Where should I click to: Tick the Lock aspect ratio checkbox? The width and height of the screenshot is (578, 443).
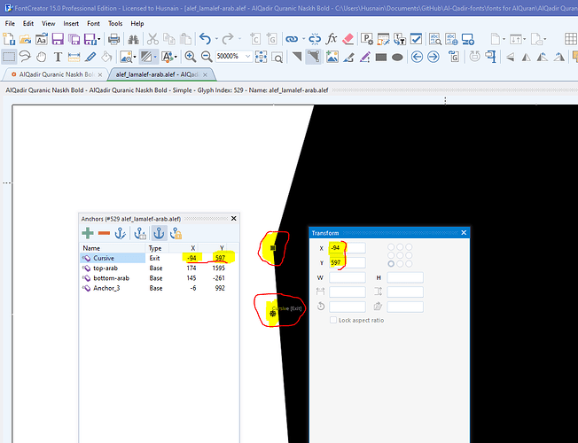click(333, 320)
